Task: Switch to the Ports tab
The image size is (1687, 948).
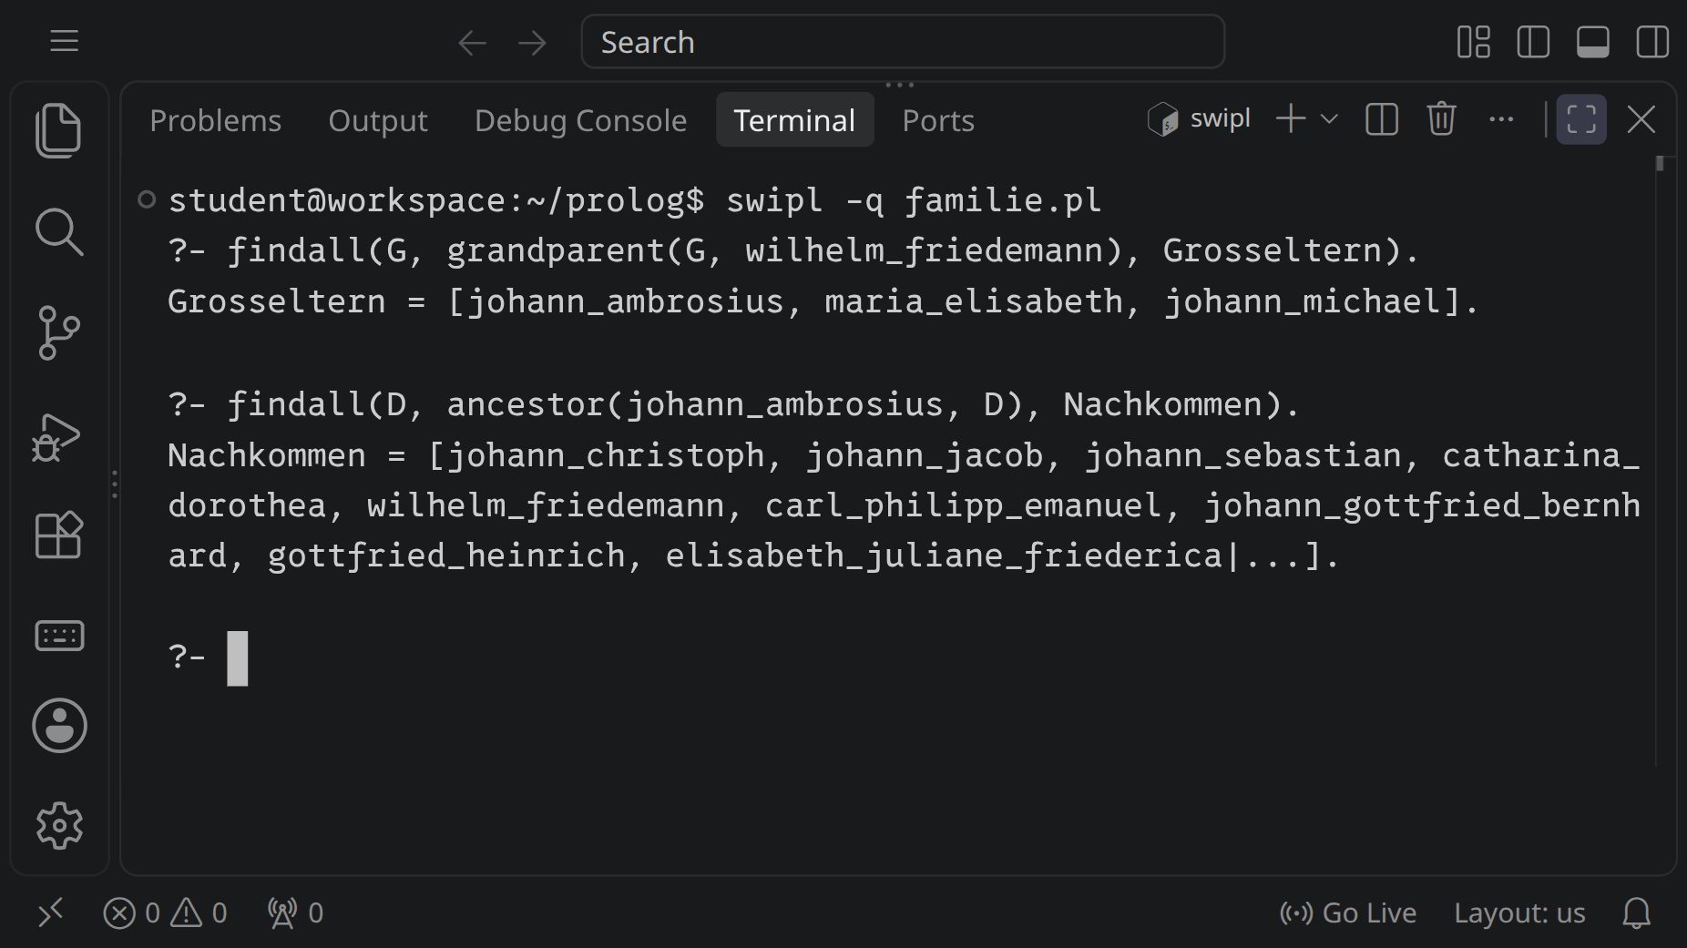Action: [938, 120]
